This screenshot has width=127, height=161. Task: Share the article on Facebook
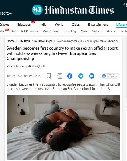point(70,76)
